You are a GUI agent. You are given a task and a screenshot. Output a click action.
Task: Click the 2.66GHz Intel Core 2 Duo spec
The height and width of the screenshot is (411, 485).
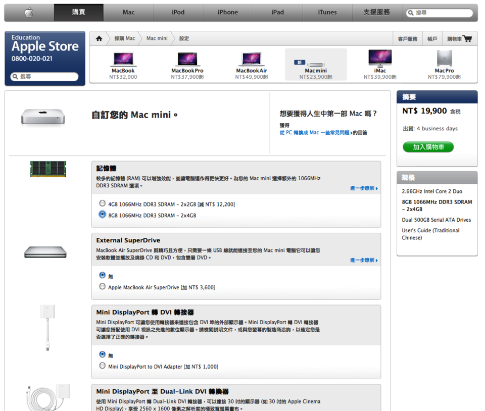pos(432,191)
